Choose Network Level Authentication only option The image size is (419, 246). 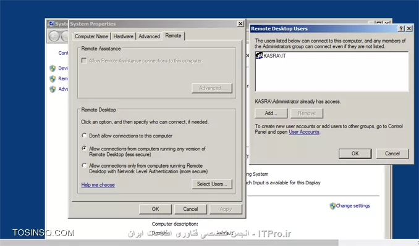point(84,165)
